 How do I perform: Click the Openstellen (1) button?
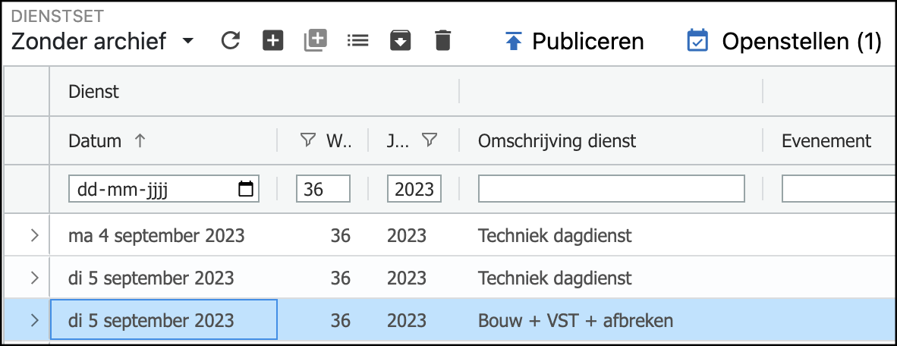click(785, 41)
